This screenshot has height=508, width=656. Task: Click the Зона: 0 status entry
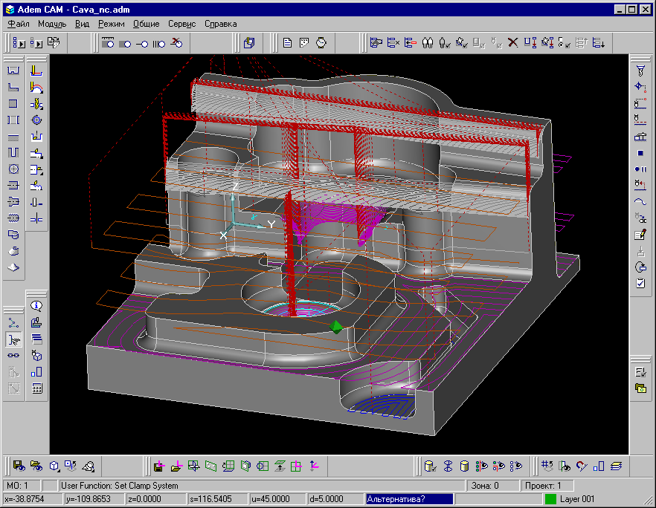(492, 486)
